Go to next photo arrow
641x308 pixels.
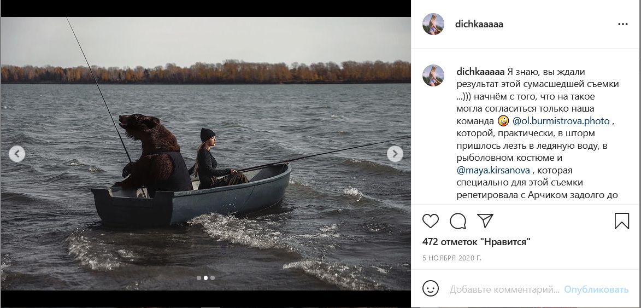(x=395, y=154)
